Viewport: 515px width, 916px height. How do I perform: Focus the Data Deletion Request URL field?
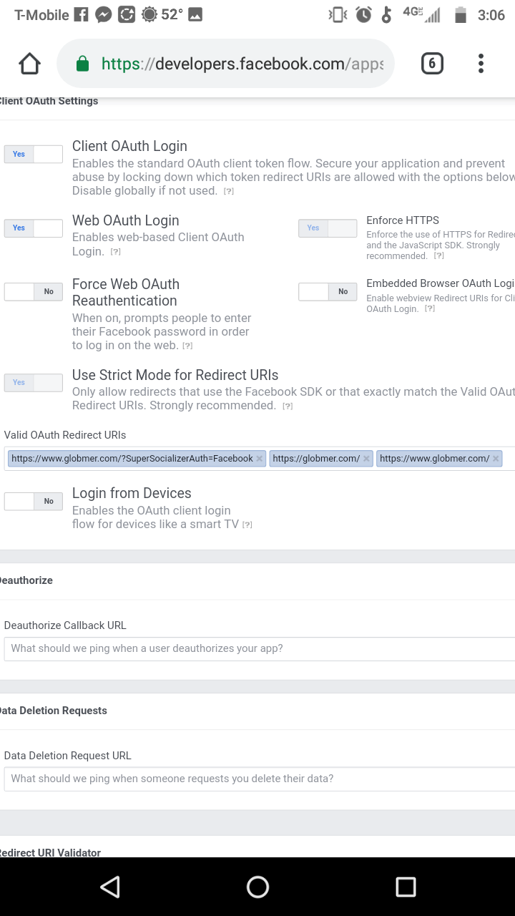pyautogui.click(x=259, y=779)
